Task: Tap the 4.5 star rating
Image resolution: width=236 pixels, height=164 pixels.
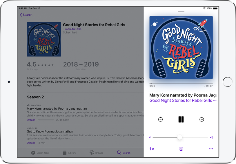Action: click(x=40, y=65)
